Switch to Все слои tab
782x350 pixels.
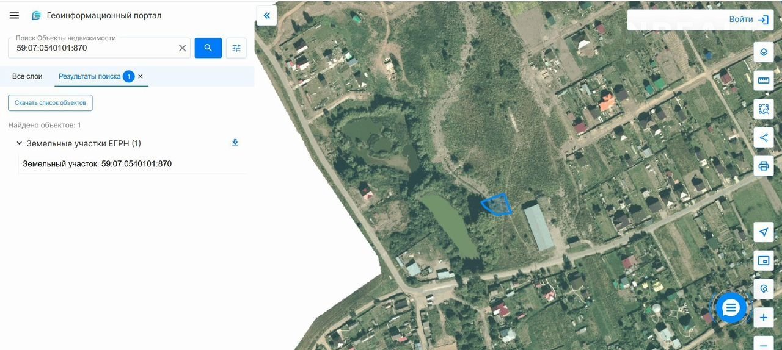pos(27,76)
